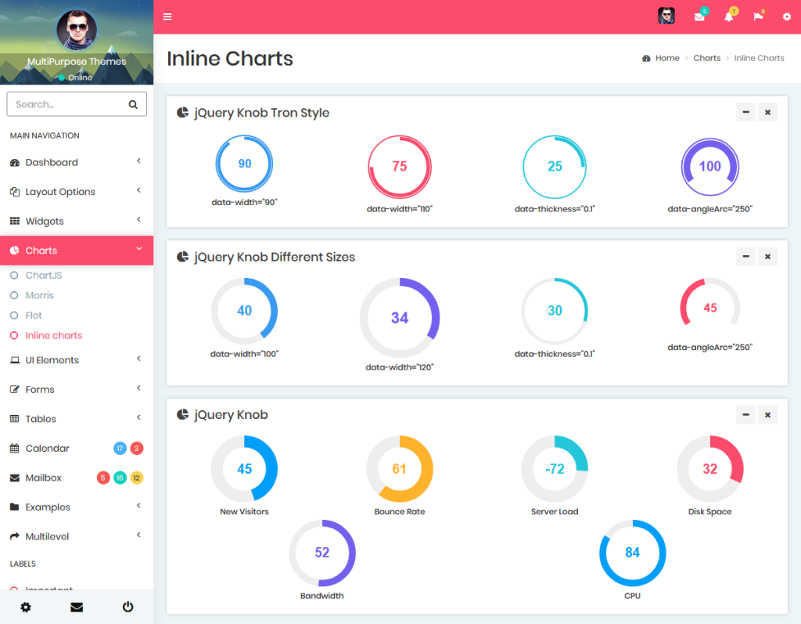Go to Charts breadcrumb link
The width and height of the screenshot is (801, 624).
pyautogui.click(x=706, y=58)
